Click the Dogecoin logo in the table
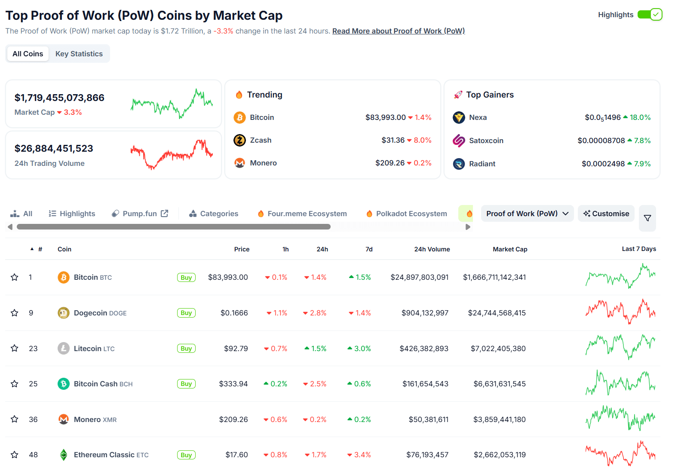 pos(63,313)
